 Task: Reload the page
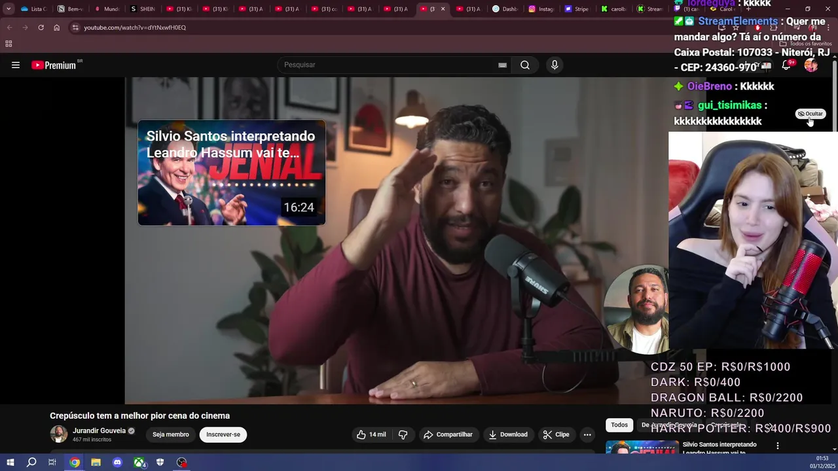coord(41,27)
